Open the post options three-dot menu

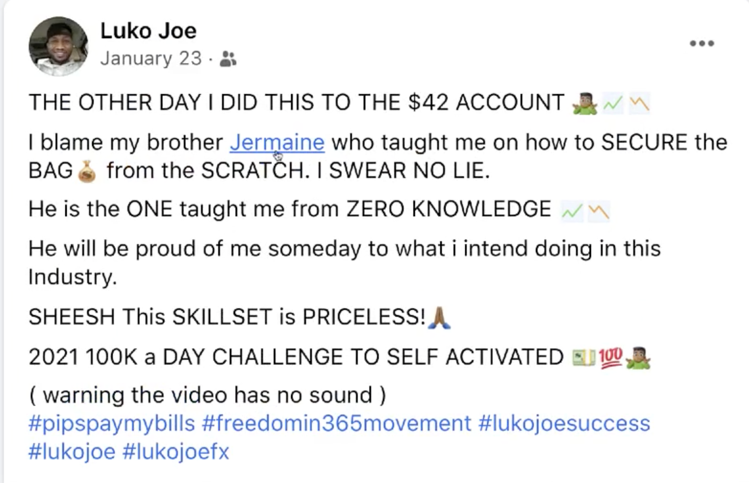(x=702, y=43)
